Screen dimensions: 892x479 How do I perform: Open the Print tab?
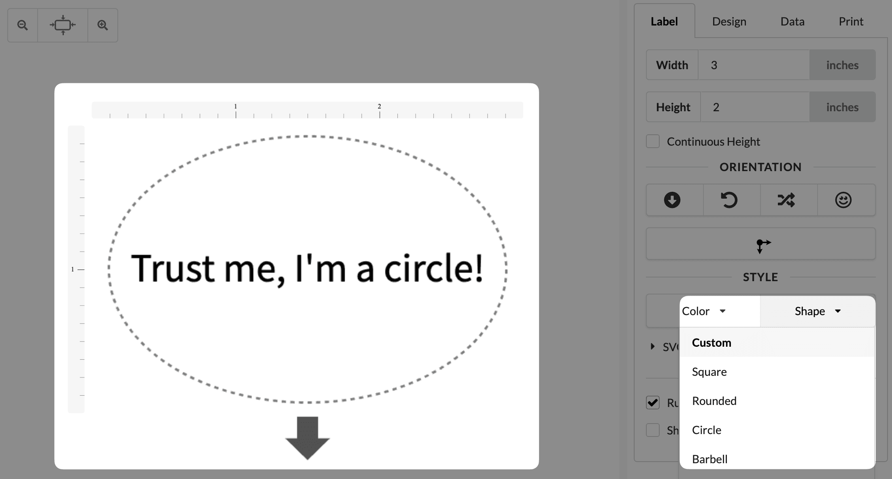(851, 21)
